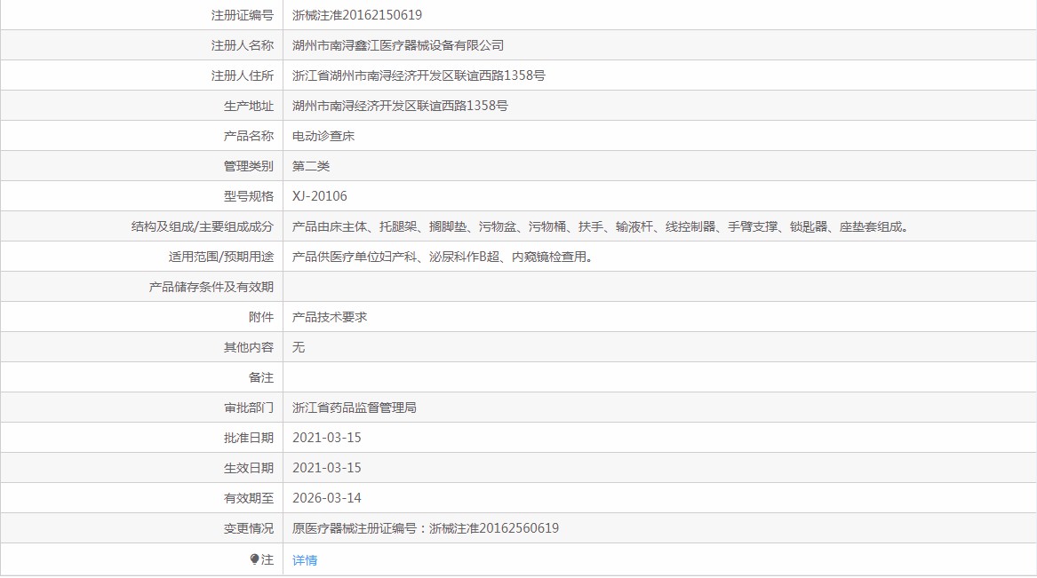Select the value 无 in 其他内容 row
Screen dimensions: 1037x578
coord(299,347)
